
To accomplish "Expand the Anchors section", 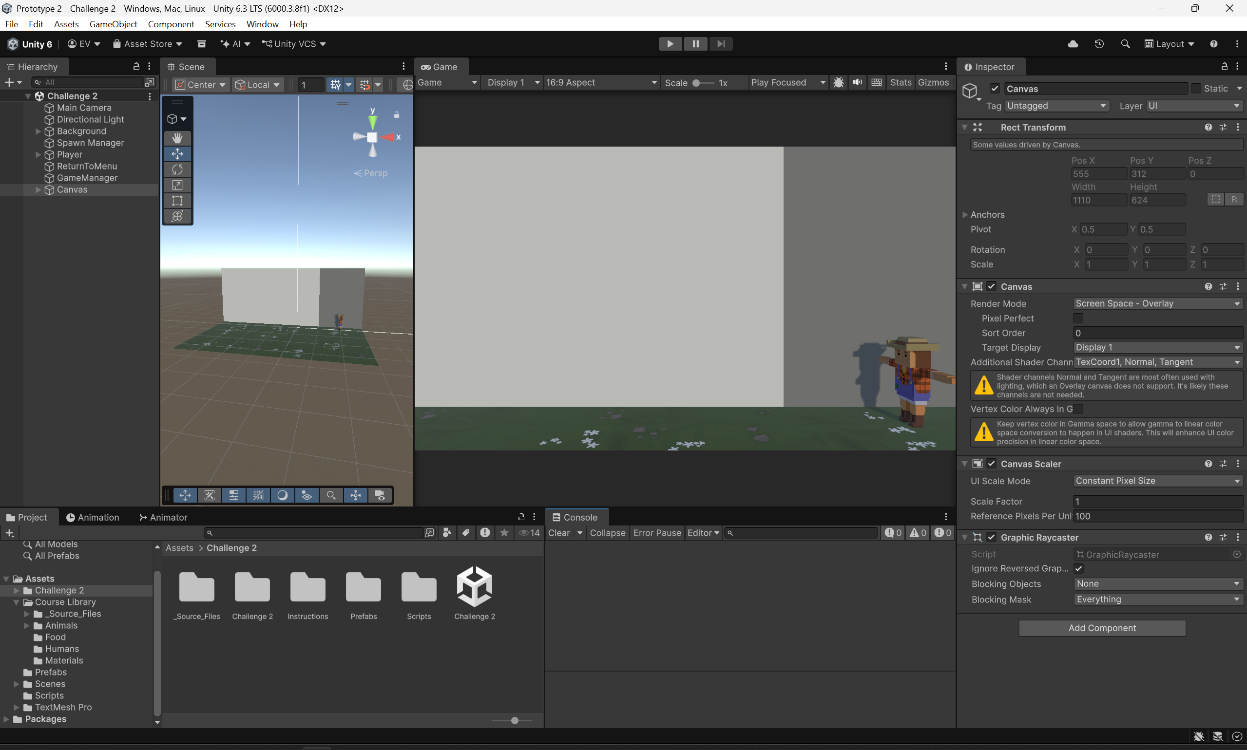I will tap(965, 215).
